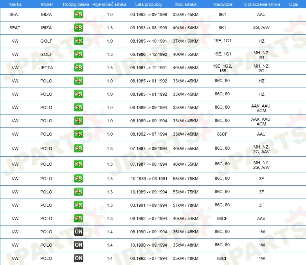
Task: Select the petrol icon in the VW GOLF 1.0 row
Action: point(78,41)
